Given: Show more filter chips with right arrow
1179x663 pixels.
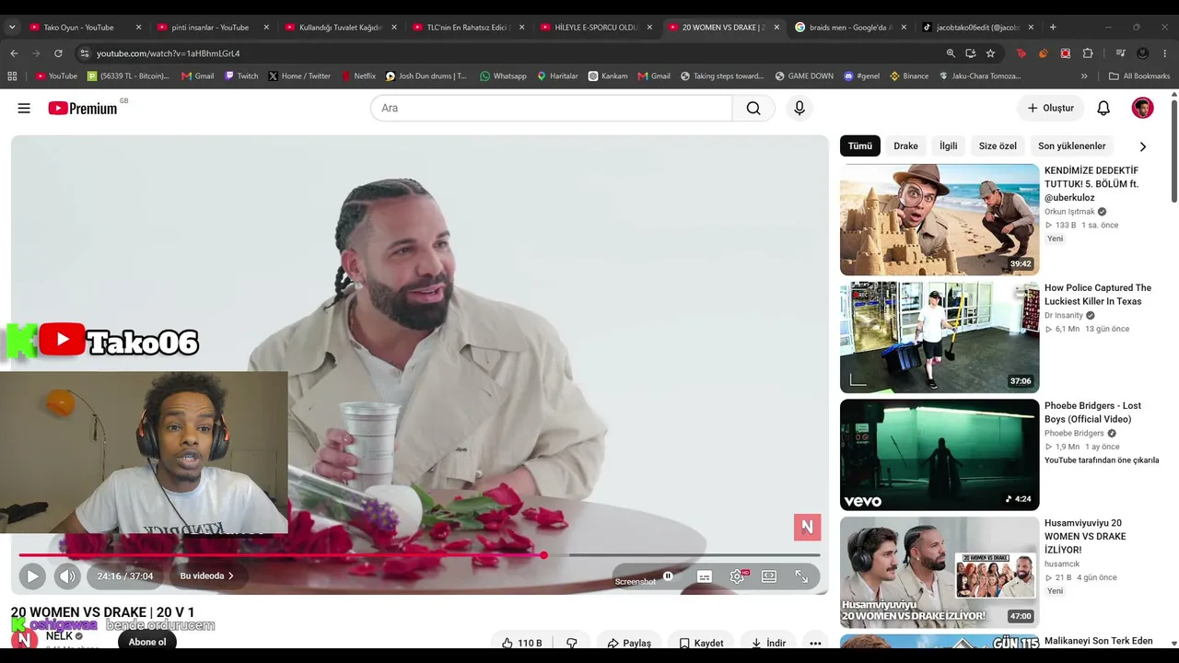Looking at the screenshot, I should click(1143, 146).
